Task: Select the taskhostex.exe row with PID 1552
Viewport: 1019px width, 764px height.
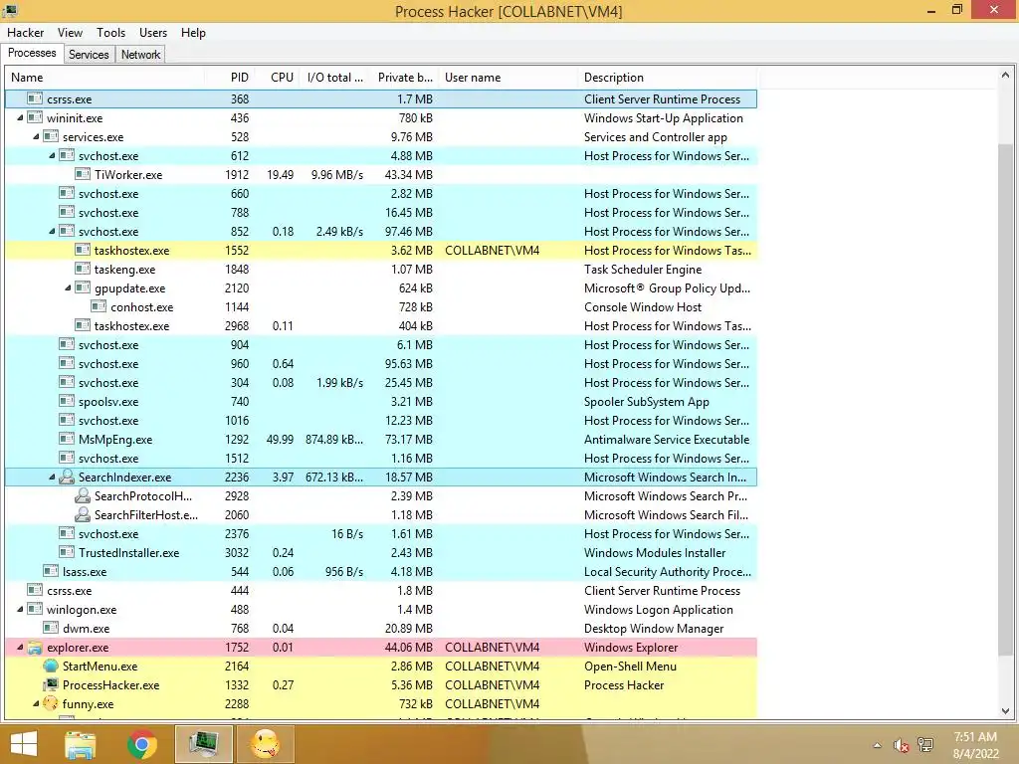Action: click(381, 250)
